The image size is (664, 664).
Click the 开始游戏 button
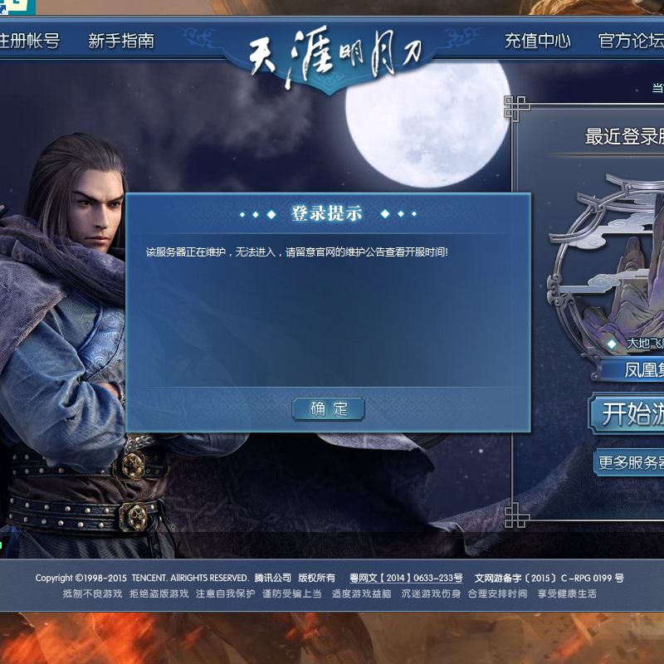[x=627, y=413]
